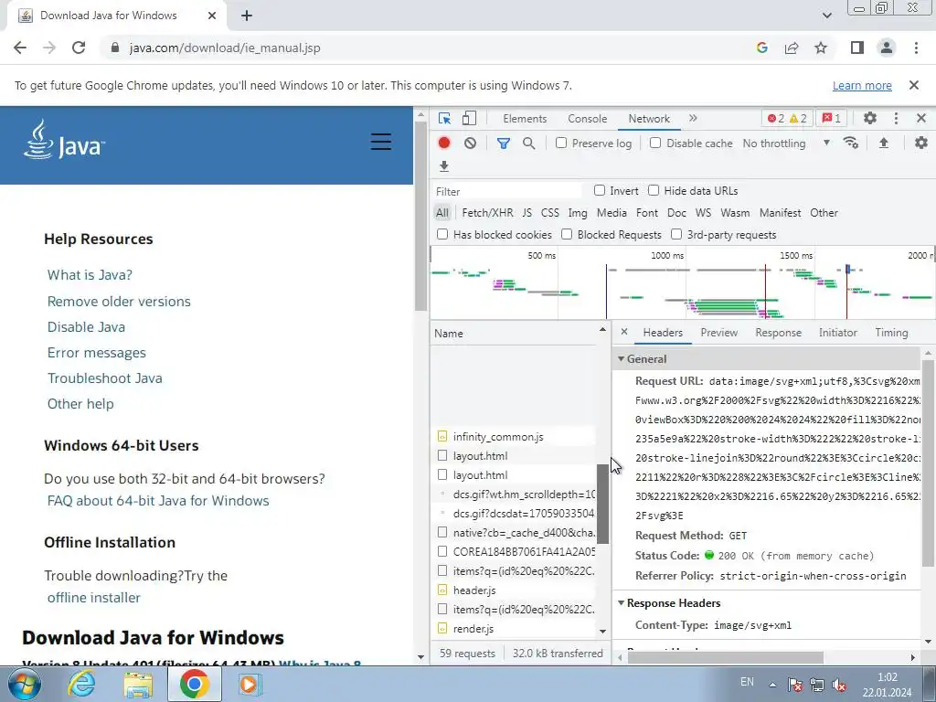The width and height of the screenshot is (936, 702).
Task: Activate the inspect element picker icon
Action: point(444,118)
